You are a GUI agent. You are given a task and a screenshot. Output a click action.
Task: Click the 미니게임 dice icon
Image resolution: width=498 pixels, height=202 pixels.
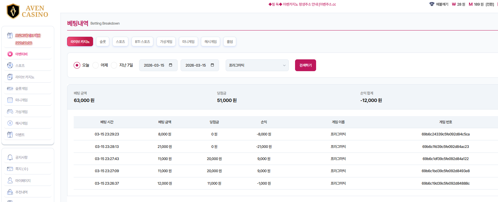[x=10, y=100]
